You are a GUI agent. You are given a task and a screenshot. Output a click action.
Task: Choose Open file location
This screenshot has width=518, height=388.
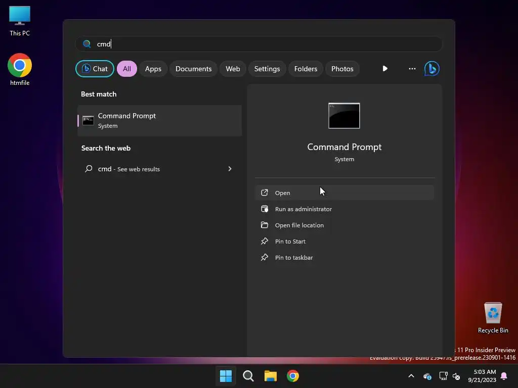pos(344,225)
